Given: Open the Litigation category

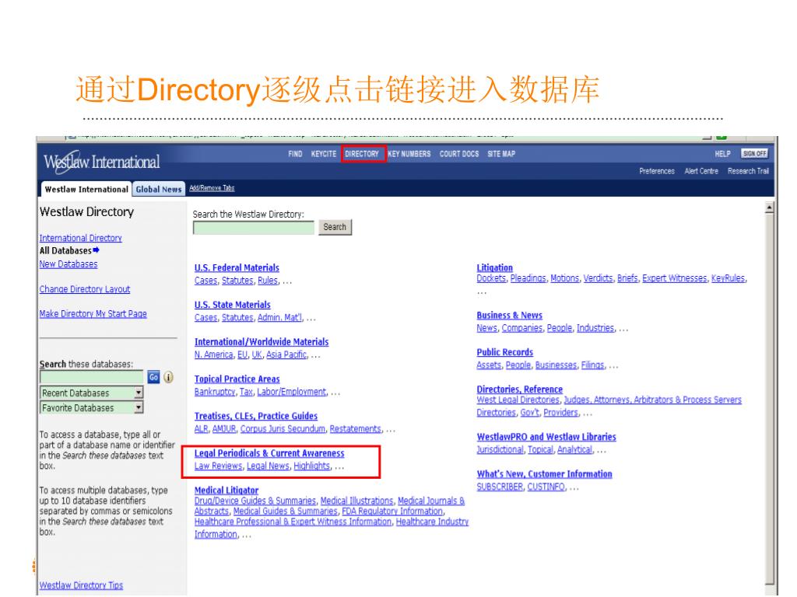Looking at the screenshot, I should coord(494,267).
